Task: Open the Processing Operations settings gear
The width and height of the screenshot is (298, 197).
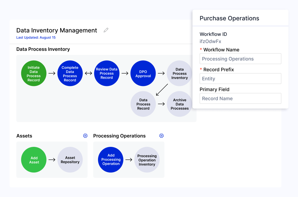Action: 162,136
